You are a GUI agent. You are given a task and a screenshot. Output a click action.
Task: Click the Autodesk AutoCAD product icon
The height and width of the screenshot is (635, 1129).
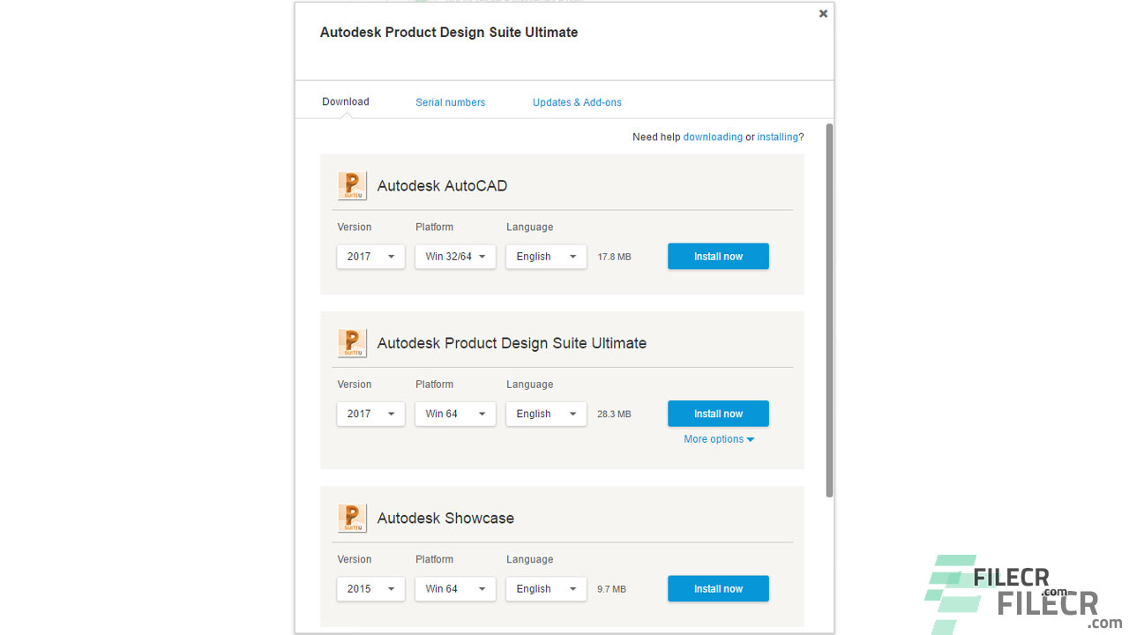point(352,186)
